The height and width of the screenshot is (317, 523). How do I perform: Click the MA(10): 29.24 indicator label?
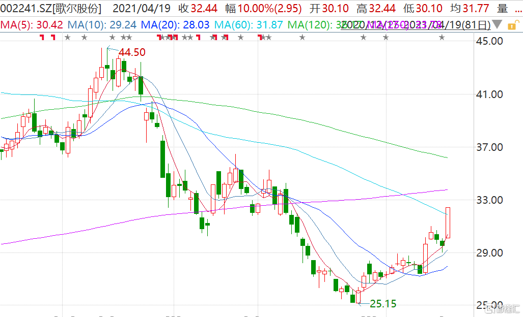pos(102,25)
